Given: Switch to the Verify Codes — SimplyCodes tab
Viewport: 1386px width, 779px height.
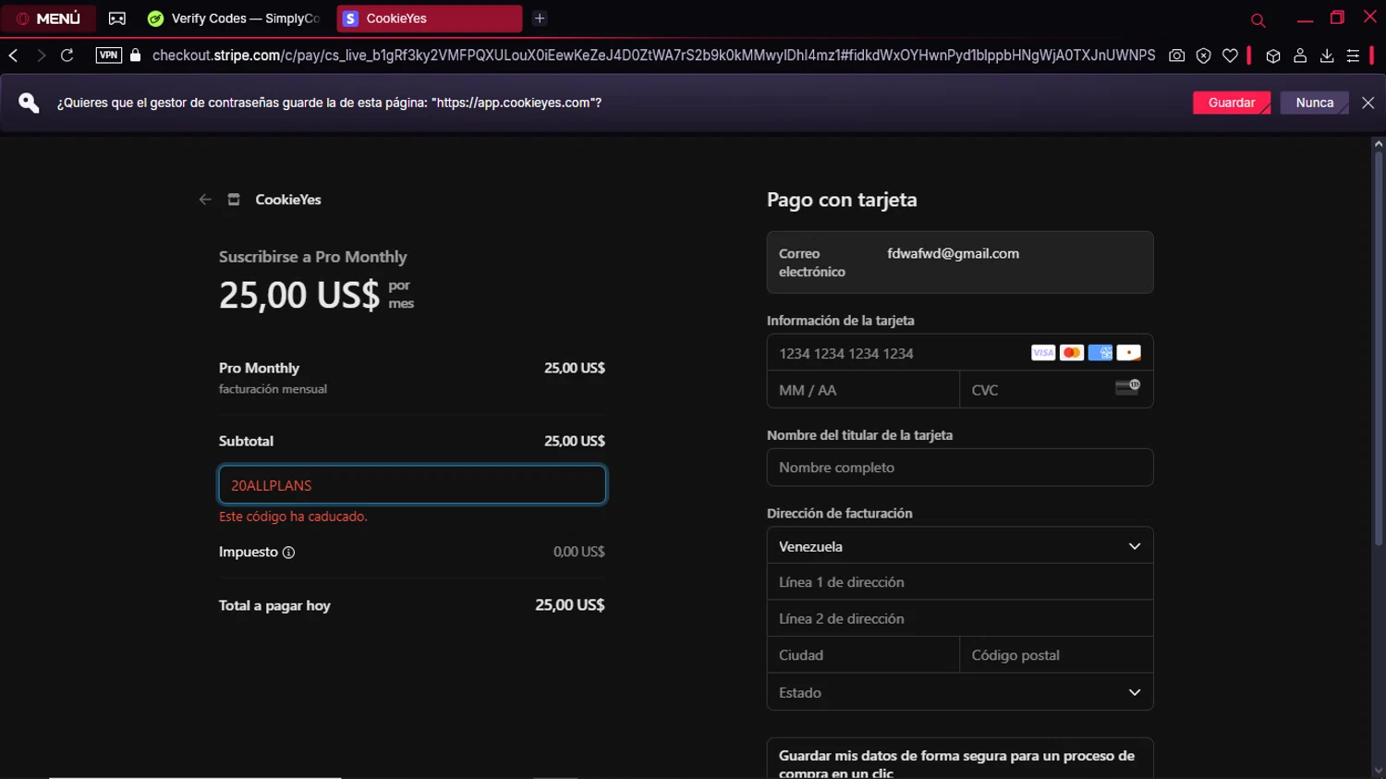Looking at the screenshot, I should coord(236,18).
